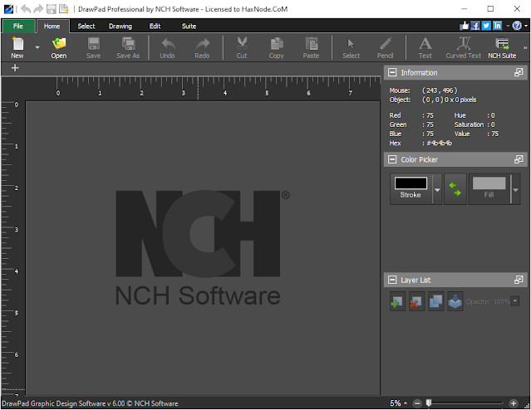Click the Facebook share icon
Viewport: 531px width, 410px height.
(475, 26)
